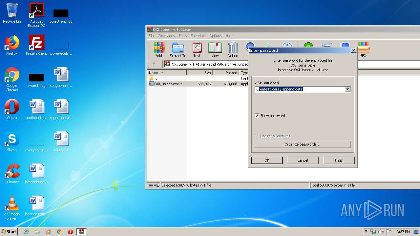Select the OXI_Joiner.exe file row

click(198, 84)
